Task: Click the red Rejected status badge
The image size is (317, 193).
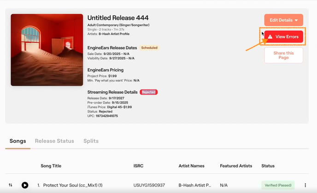Action: tap(148, 92)
